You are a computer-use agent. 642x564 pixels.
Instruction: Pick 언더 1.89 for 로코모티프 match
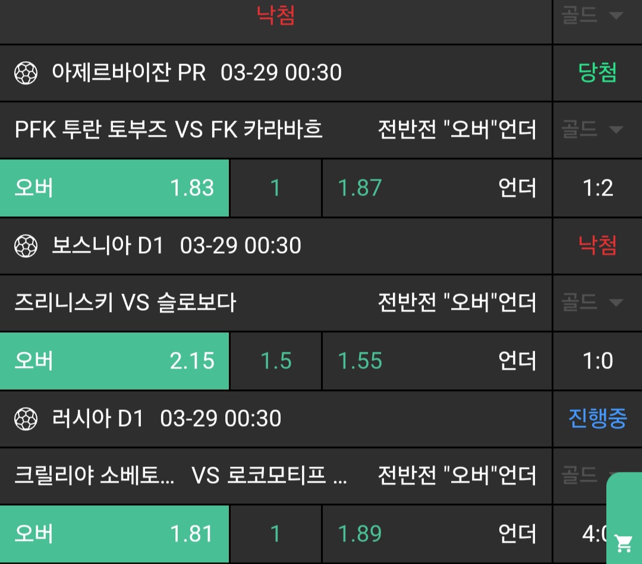(x=437, y=534)
